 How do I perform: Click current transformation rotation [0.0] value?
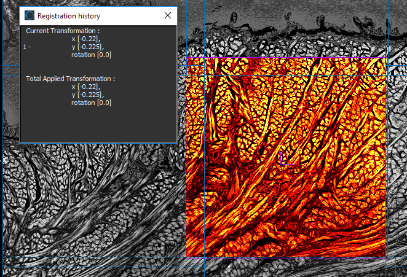(91, 55)
